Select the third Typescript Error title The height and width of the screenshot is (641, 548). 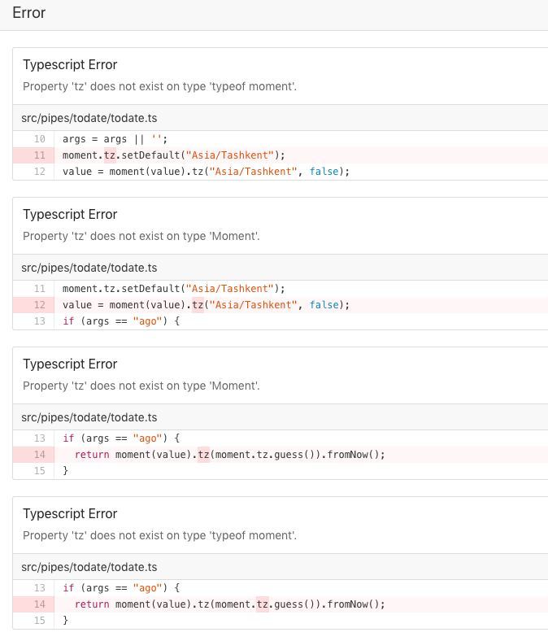(70, 364)
